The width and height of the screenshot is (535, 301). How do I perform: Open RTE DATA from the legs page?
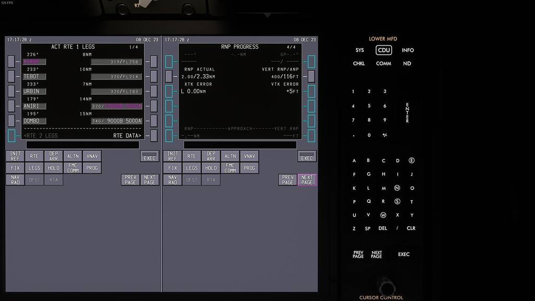pyautogui.click(x=153, y=135)
